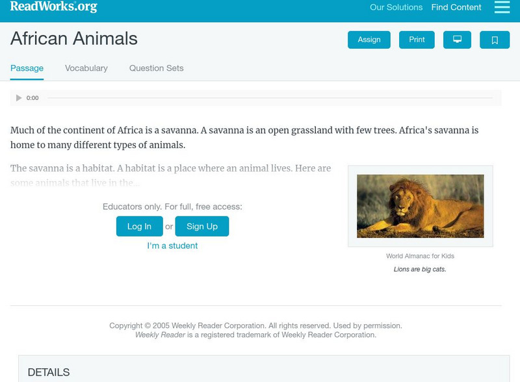Click the Print button
Image resolution: width=520 pixels, height=382 pixels.
click(417, 40)
